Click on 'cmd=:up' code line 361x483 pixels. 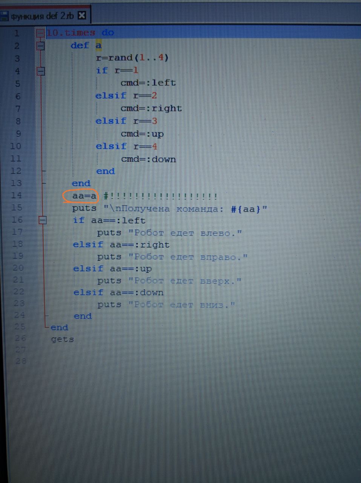(x=142, y=134)
